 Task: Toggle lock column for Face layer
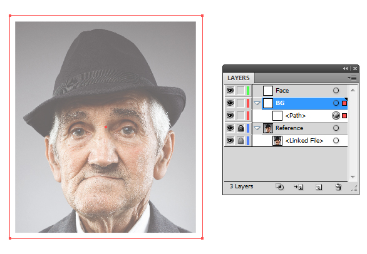pyautogui.click(x=240, y=91)
